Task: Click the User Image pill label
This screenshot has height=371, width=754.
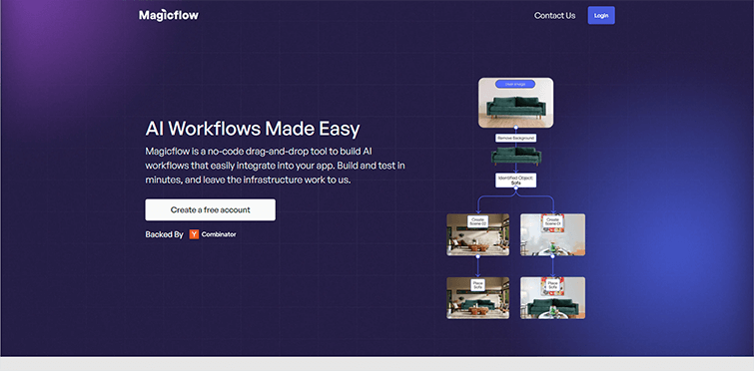Action: coord(515,84)
